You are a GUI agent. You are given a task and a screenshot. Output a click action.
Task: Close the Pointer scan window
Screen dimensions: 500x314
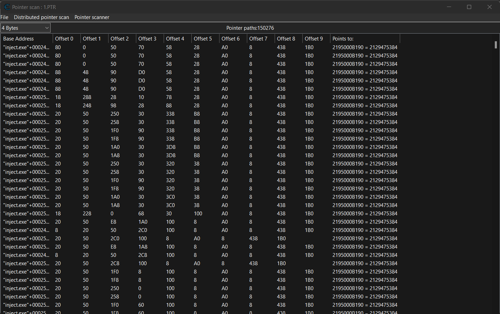click(490, 7)
